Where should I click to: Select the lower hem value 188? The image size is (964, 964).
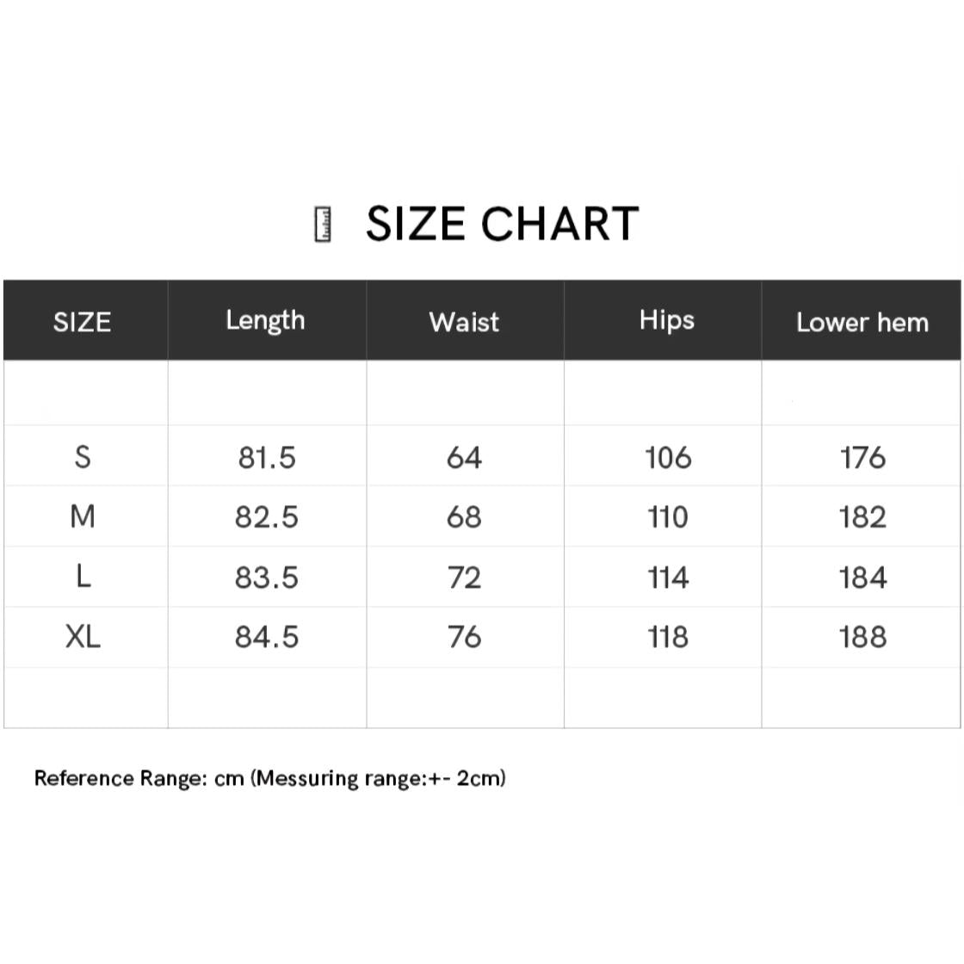[862, 637]
